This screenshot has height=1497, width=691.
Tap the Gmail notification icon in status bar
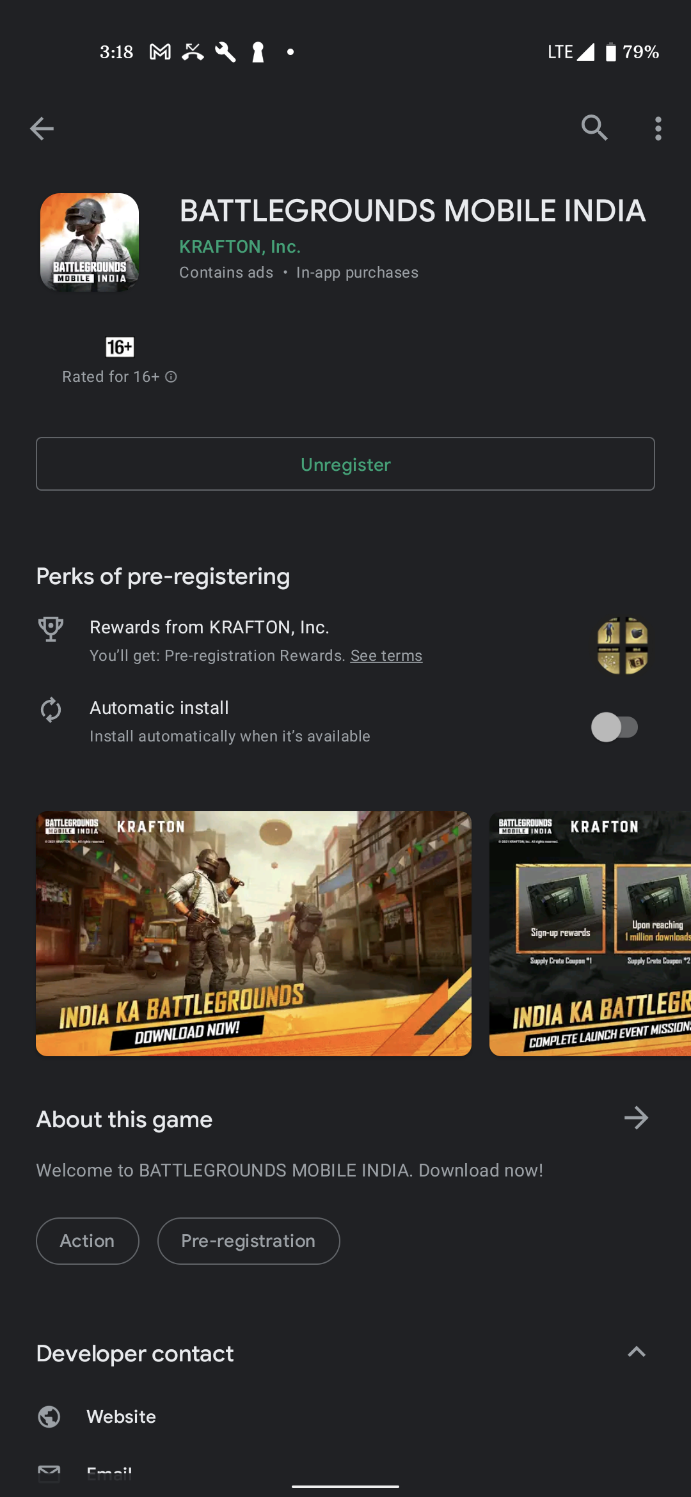160,52
